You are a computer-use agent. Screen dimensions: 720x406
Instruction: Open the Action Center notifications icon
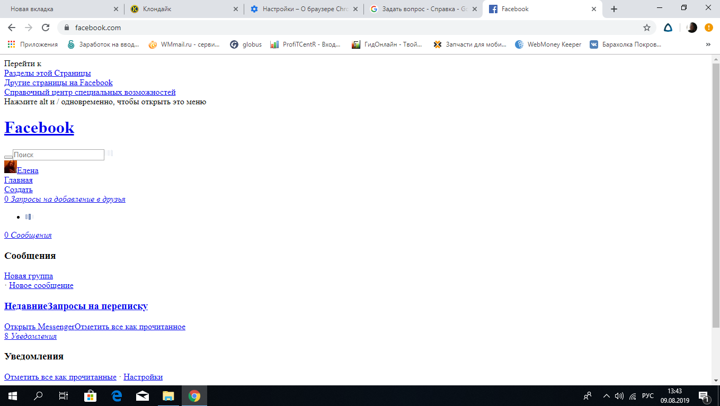pos(704,395)
